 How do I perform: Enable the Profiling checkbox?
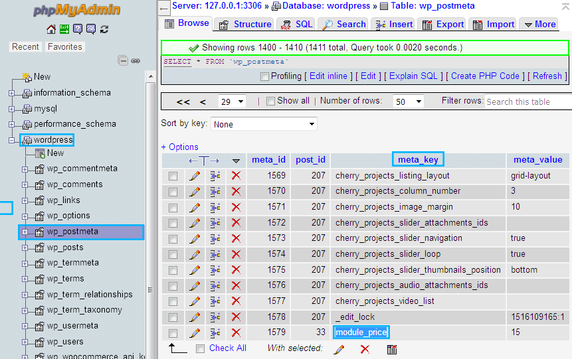click(x=265, y=76)
